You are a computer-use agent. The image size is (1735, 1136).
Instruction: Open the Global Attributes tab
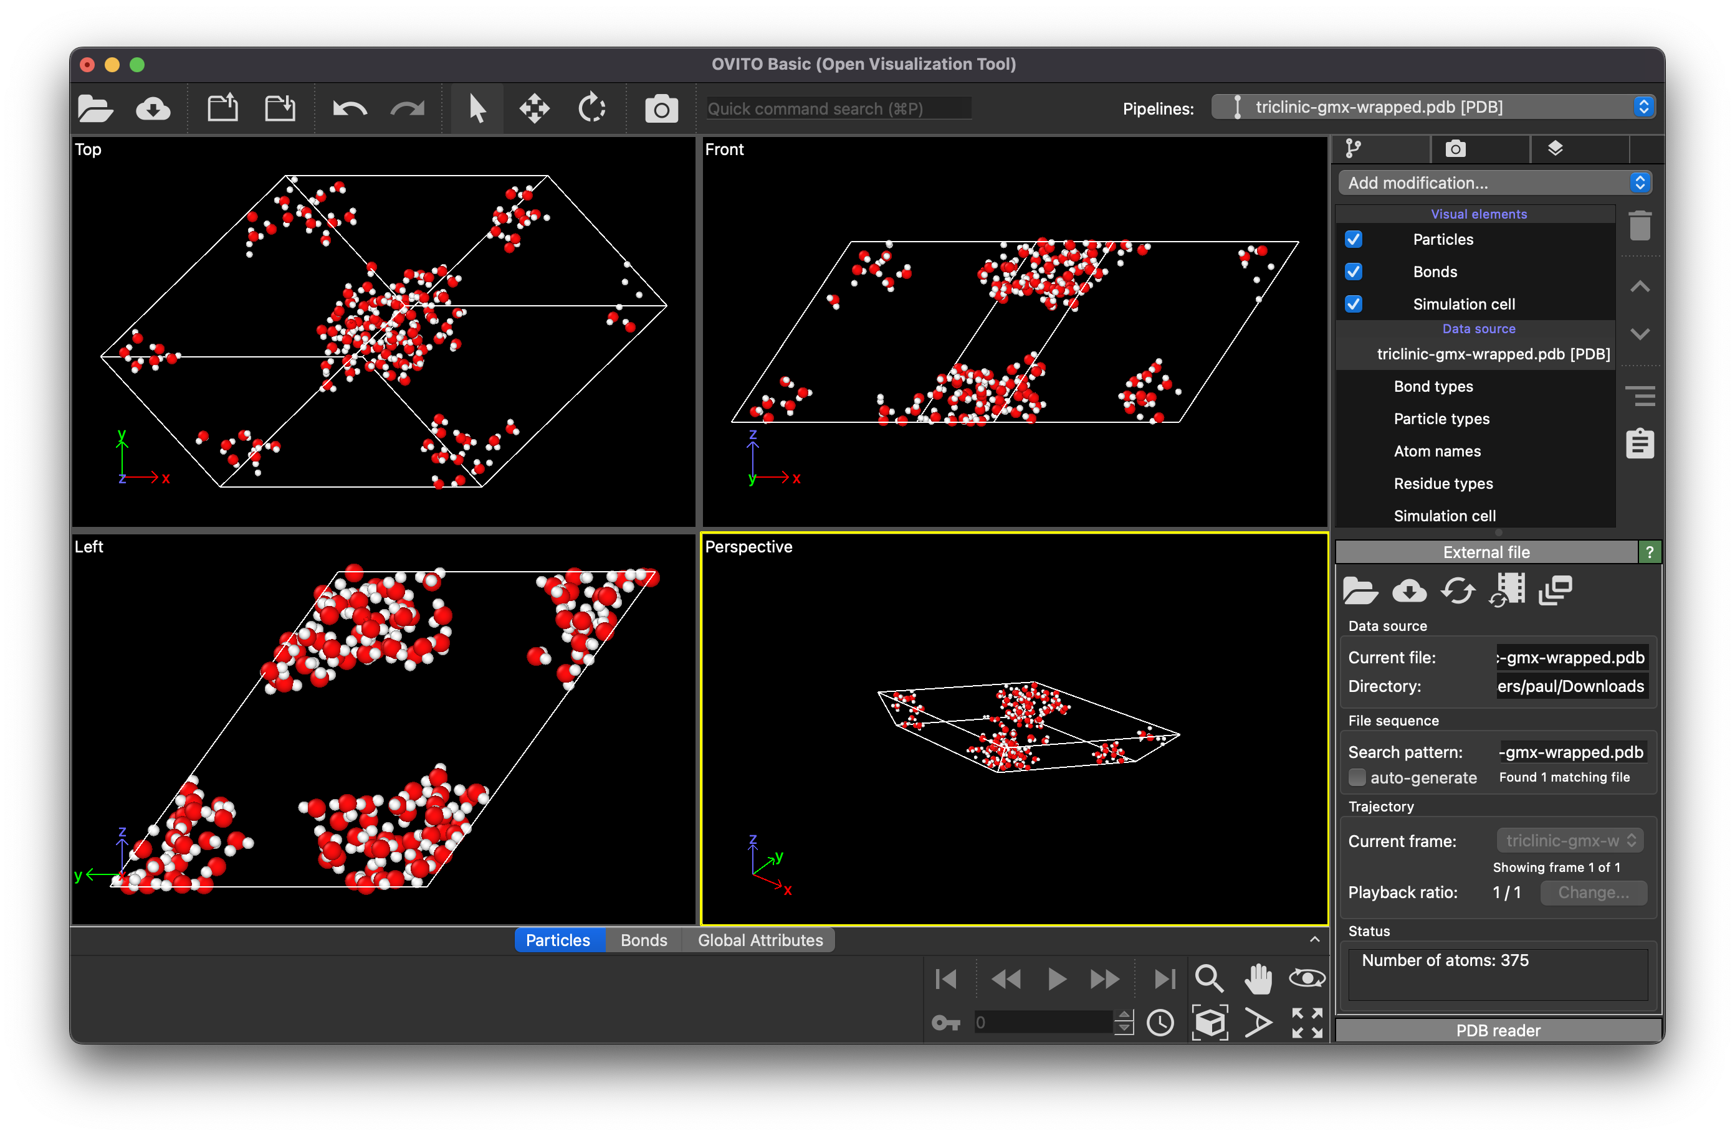(760, 940)
